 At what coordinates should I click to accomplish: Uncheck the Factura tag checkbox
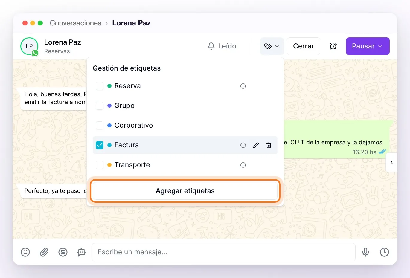coord(100,145)
